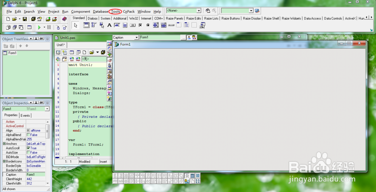Select the ScrollBar component in the palette
The image size is (376, 192).
pyautogui.click(x=171, y=25)
